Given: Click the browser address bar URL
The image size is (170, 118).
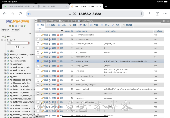Looking at the screenshot, I should 86,14.
